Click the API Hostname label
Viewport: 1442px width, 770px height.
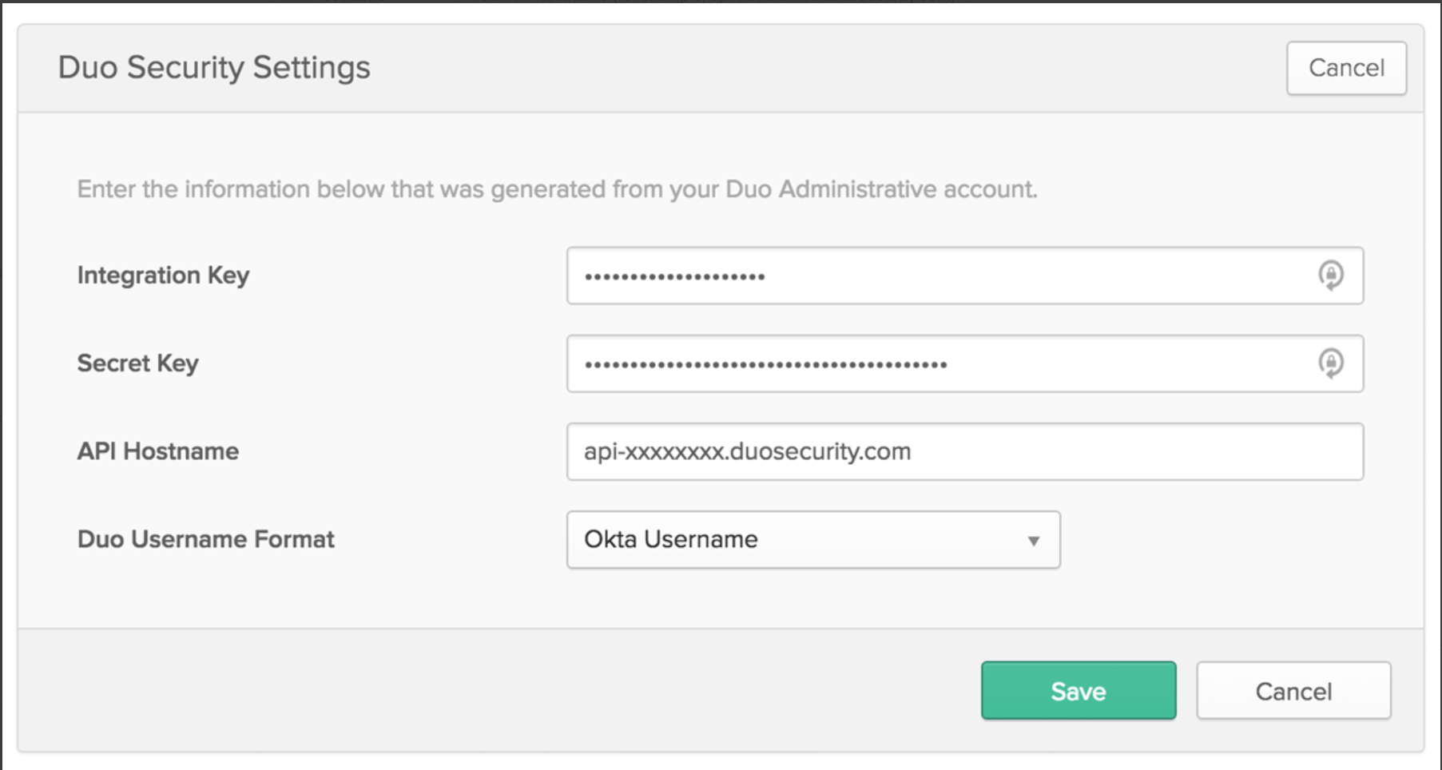(x=157, y=451)
